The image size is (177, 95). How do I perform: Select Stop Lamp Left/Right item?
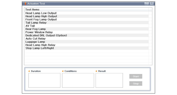(x=86, y=48)
